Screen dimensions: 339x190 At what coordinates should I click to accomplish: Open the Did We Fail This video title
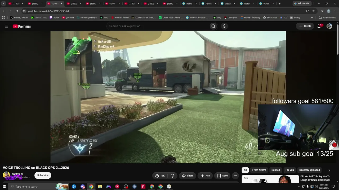(315, 178)
